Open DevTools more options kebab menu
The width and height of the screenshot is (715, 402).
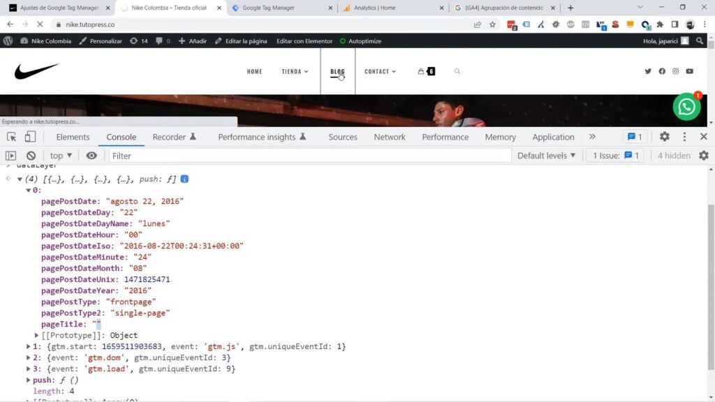(x=684, y=137)
